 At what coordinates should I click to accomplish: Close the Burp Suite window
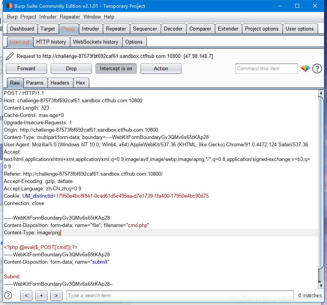[x=315, y=6]
